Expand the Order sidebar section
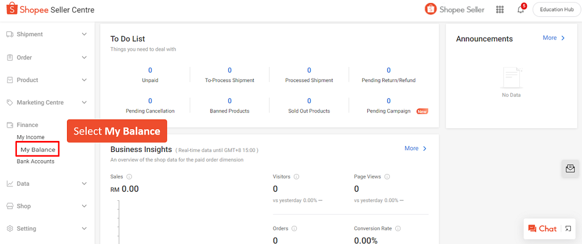Viewport: 582px width, 244px height. click(84, 58)
